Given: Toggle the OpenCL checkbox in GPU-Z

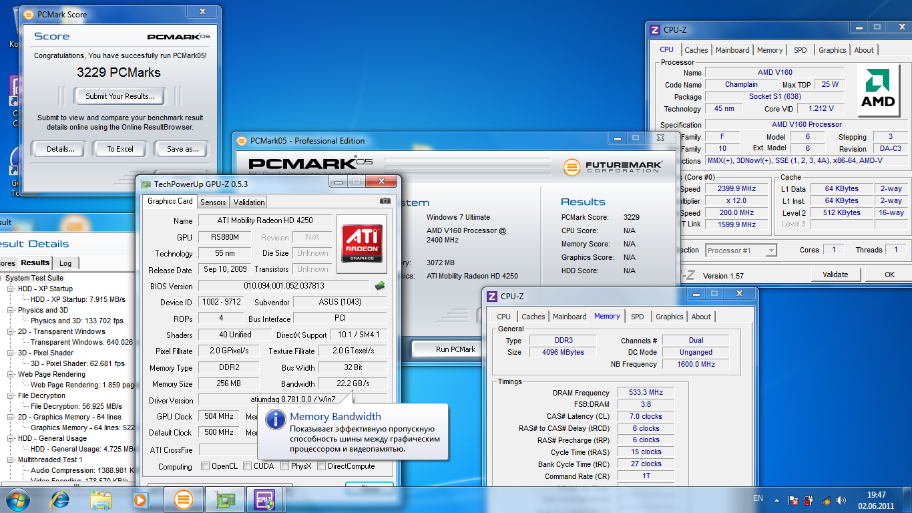Looking at the screenshot, I should coord(205,466).
